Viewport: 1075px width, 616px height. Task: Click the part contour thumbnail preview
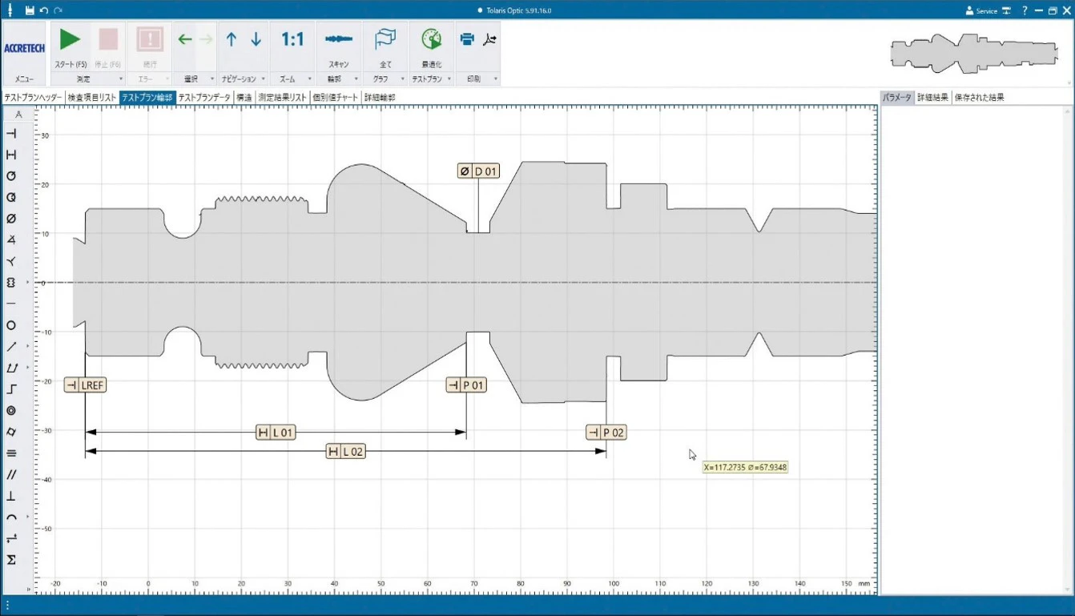click(x=973, y=54)
